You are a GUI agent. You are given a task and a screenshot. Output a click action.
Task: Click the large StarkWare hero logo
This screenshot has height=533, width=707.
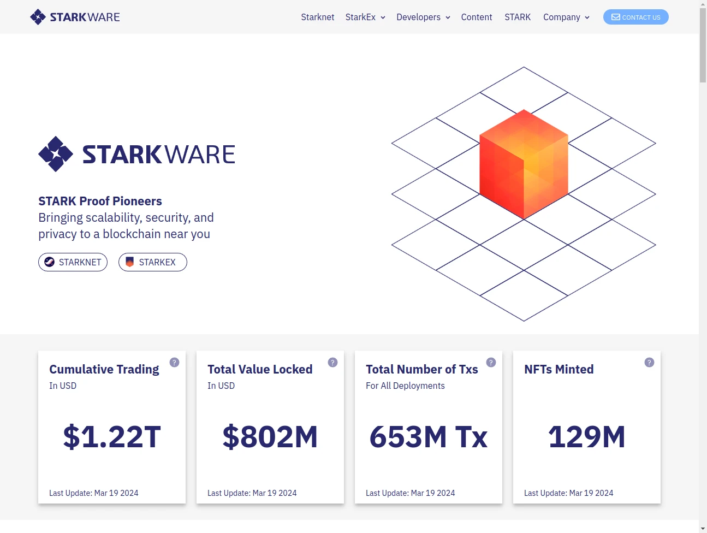[136, 154]
